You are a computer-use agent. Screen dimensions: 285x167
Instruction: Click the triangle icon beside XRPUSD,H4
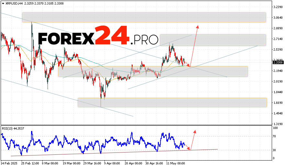[x=3, y=3]
